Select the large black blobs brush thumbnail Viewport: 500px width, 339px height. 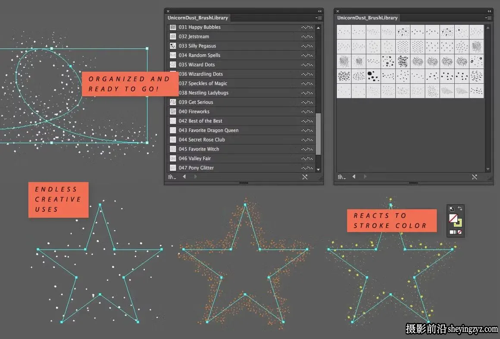373,76
